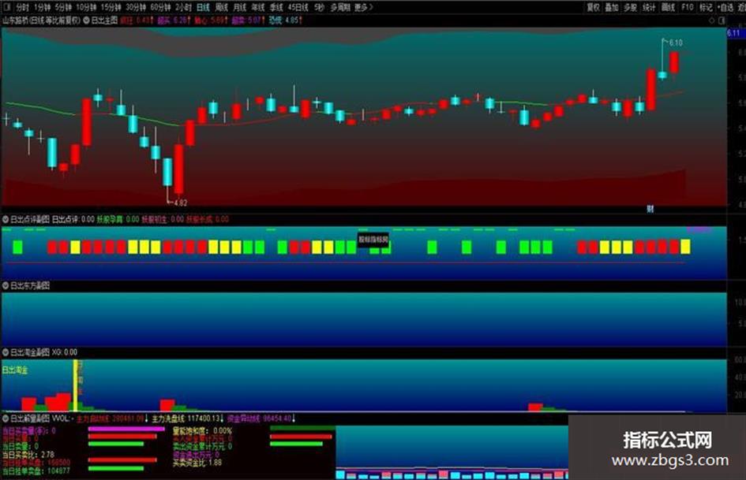
Task: Switch to 季线 quarterly chart
Action: click(276, 7)
